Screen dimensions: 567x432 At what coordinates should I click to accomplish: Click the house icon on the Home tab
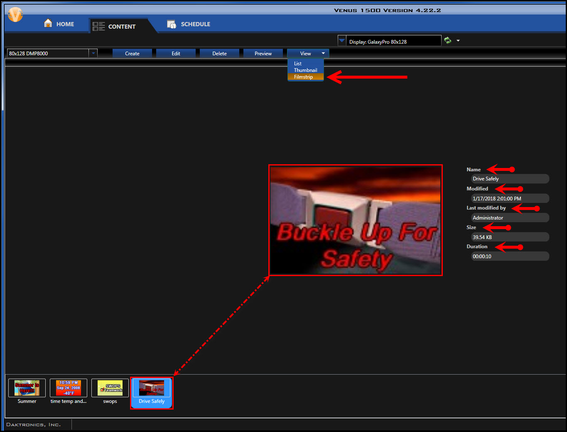click(x=48, y=24)
